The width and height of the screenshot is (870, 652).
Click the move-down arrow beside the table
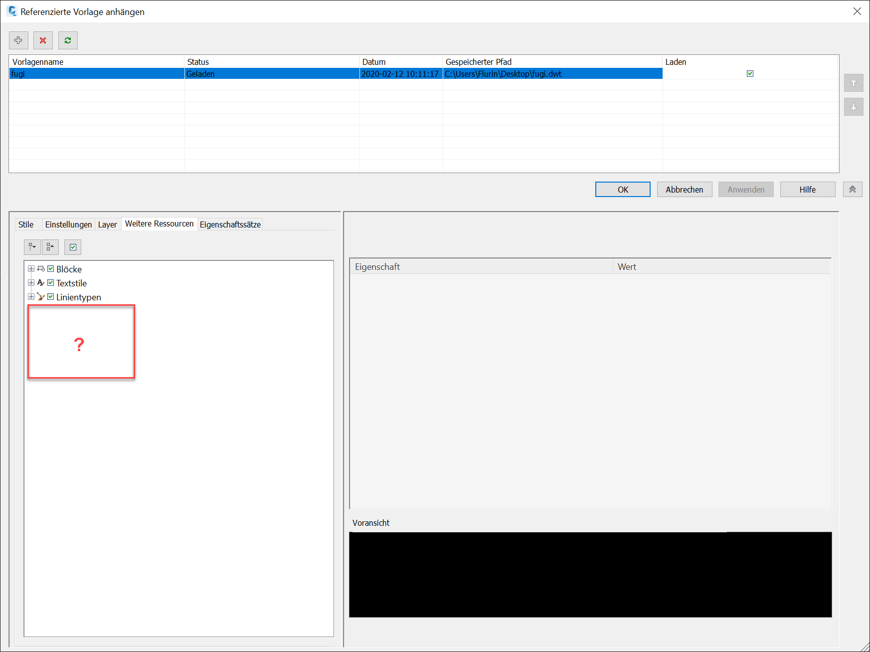[x=854, y=107]
